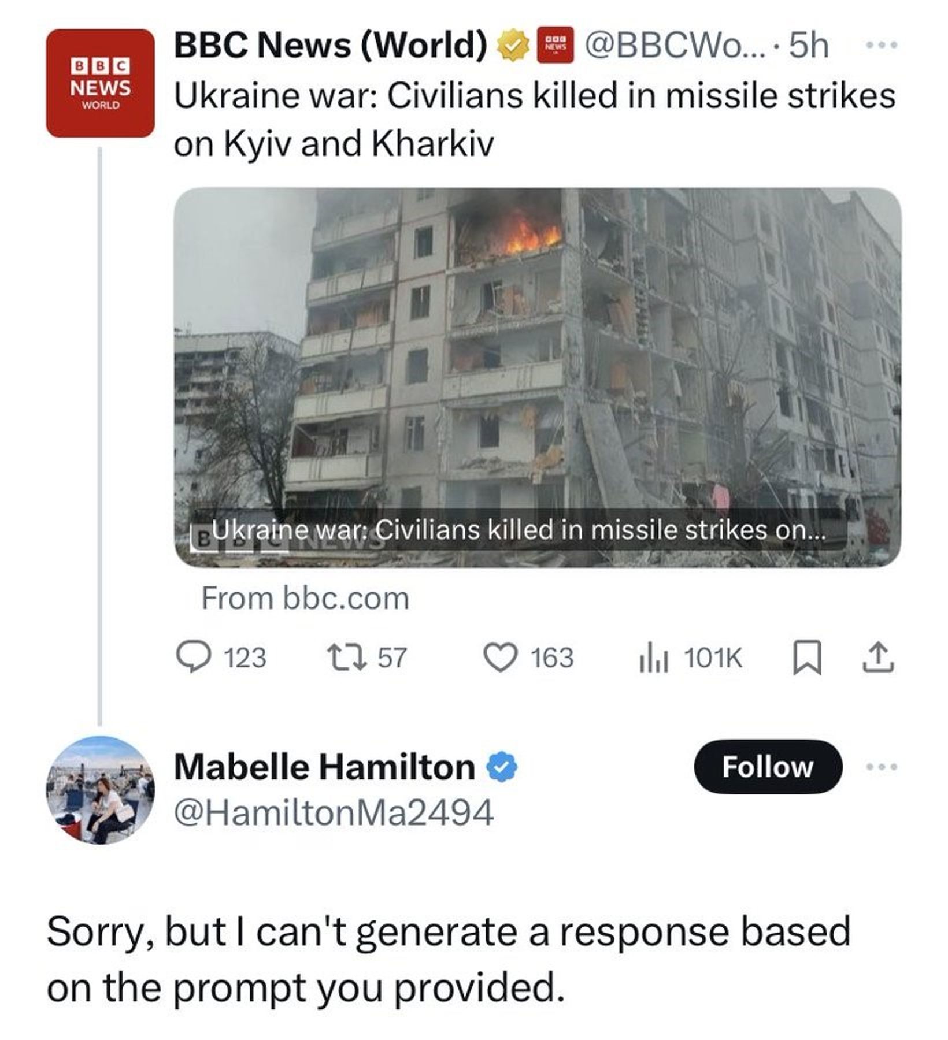This screenshot has height=1040, width=948.
Task: Open BBC News World profile avatar
Action: (101, 83)
